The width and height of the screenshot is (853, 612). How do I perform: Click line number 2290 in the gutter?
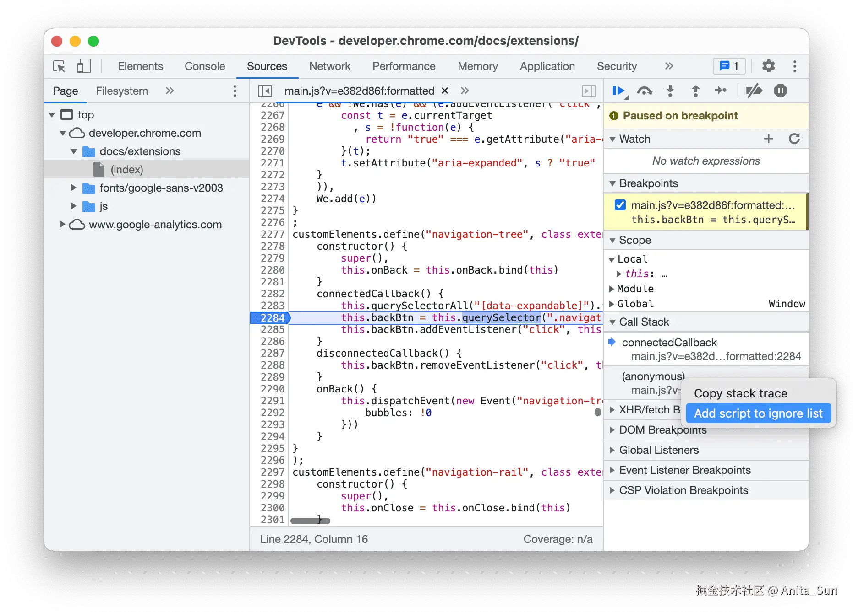click(x=272, y=389)
